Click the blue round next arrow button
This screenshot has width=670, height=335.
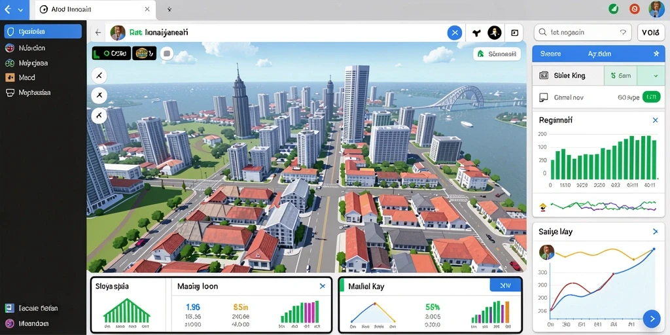[652, 319]
